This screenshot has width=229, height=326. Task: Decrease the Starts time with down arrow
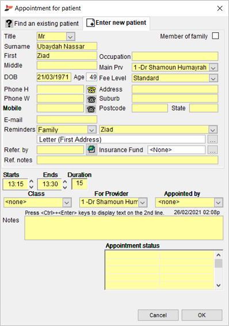pos(31,187)
